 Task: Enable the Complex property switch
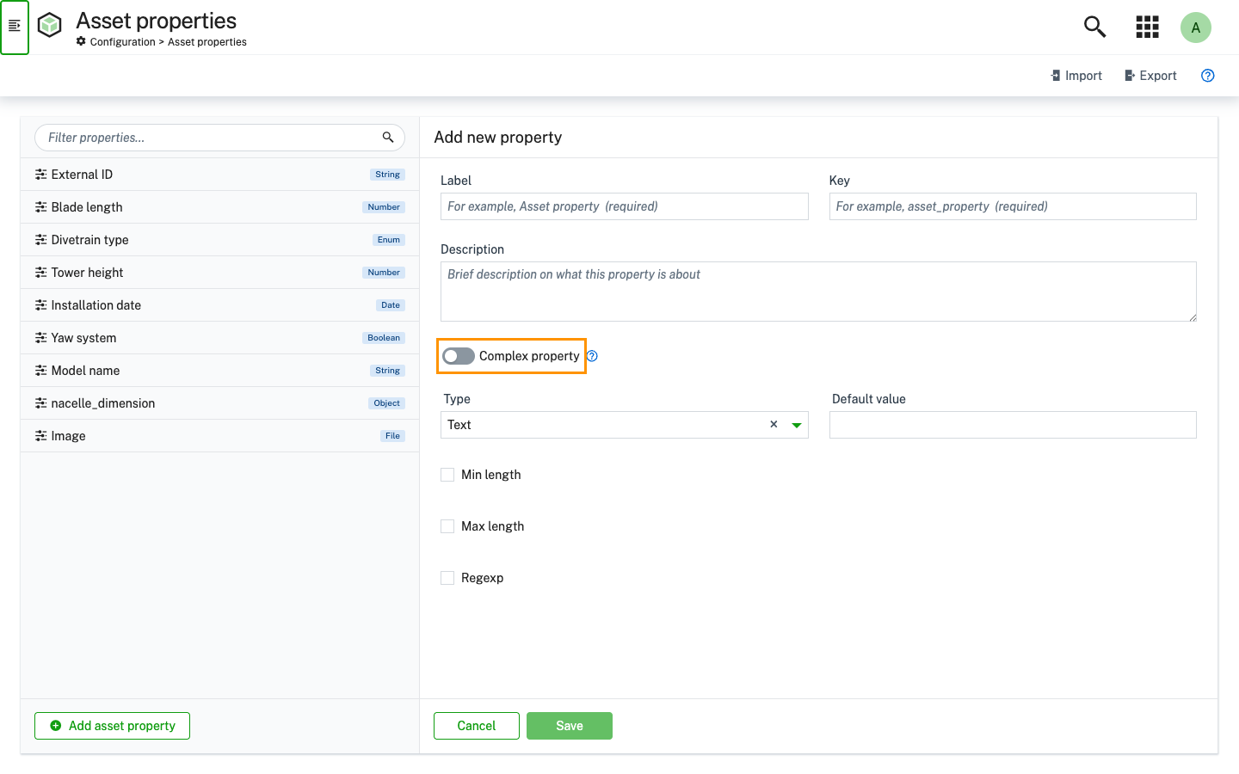459,355
